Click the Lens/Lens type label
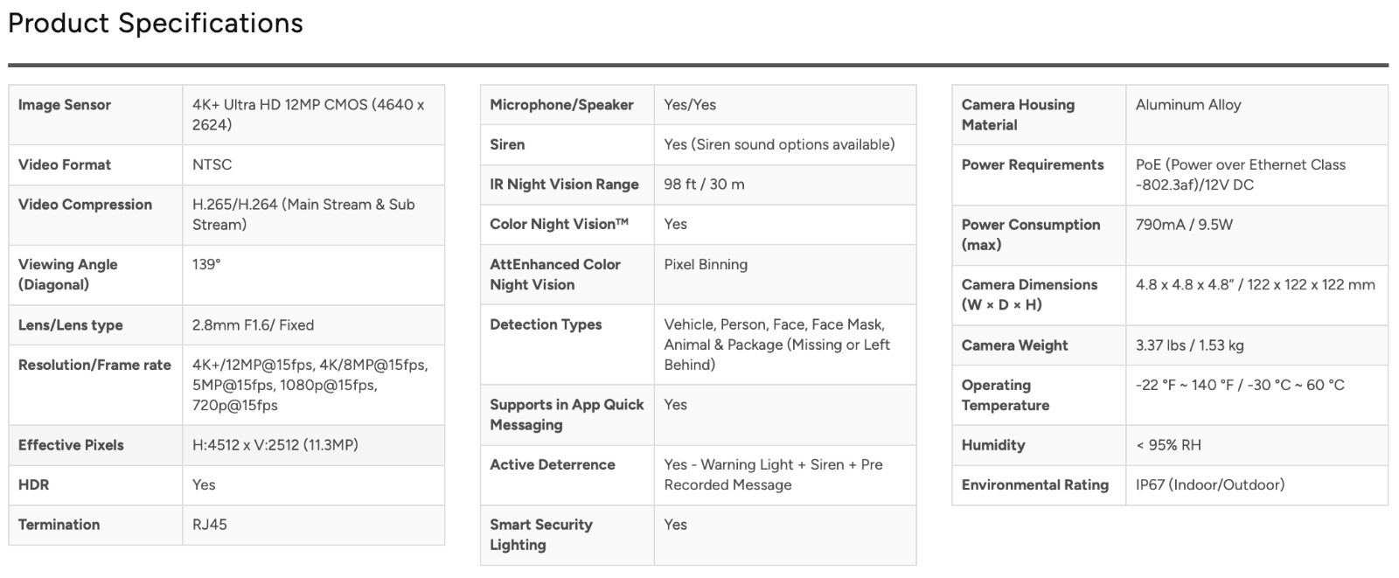The width and height of the screenshot is (1399, 578). coord(70,325)
